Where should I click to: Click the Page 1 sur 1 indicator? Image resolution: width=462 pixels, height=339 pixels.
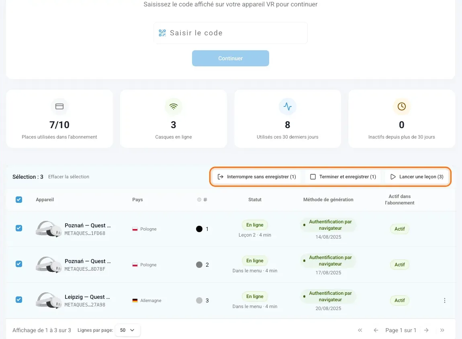point(401,330)
